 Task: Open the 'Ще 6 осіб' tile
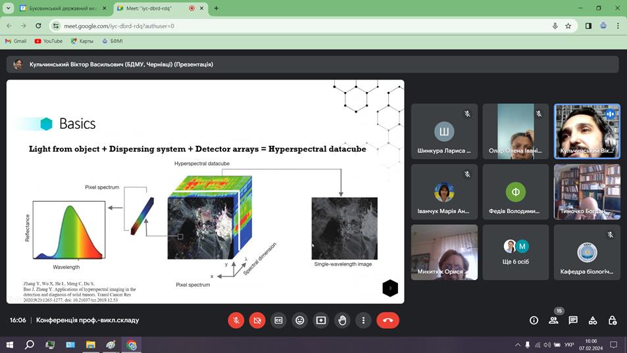[x=515, y=252]
